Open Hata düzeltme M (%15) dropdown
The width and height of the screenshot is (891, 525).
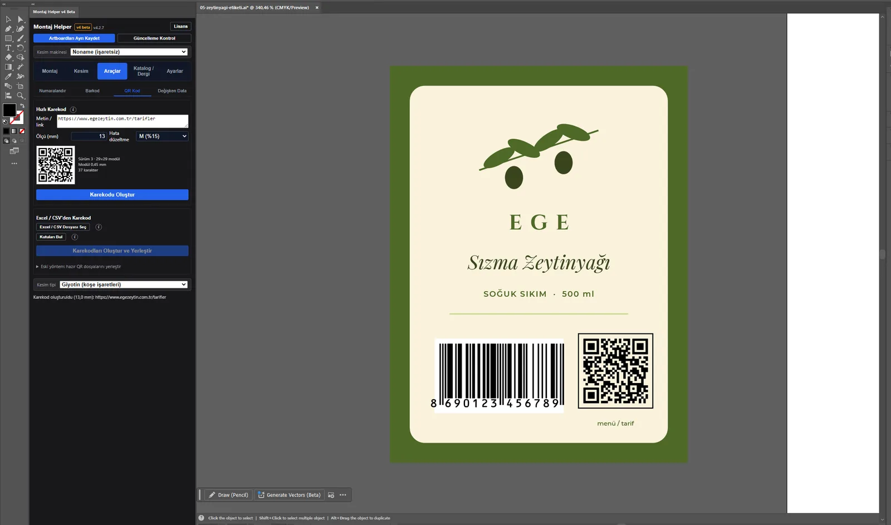pos(162,136)
